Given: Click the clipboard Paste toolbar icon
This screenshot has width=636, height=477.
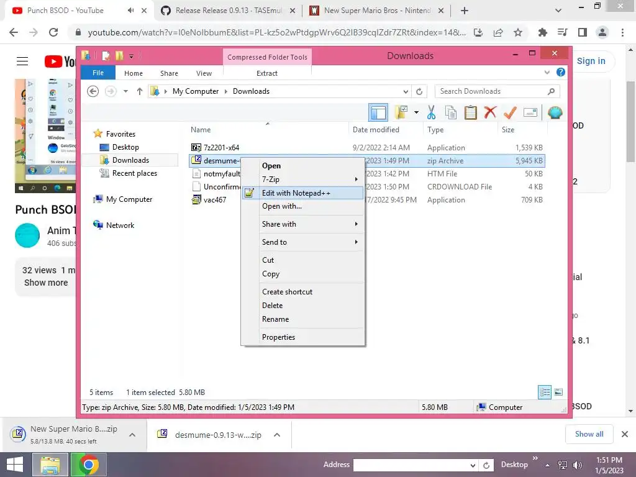Looking at the screenshot, I should pos(471,112).
